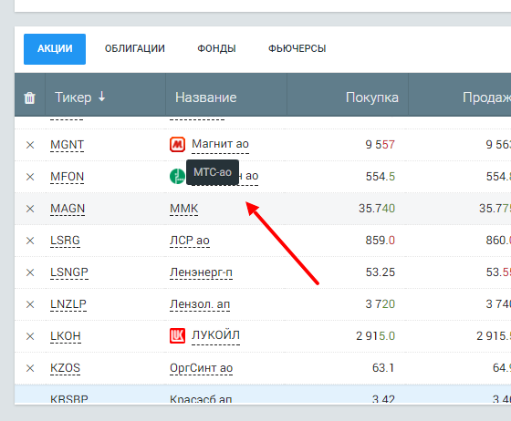Click the Lukoil red logo icon
The height and width of the screenshot is (421, 511).
pos(177,335)
